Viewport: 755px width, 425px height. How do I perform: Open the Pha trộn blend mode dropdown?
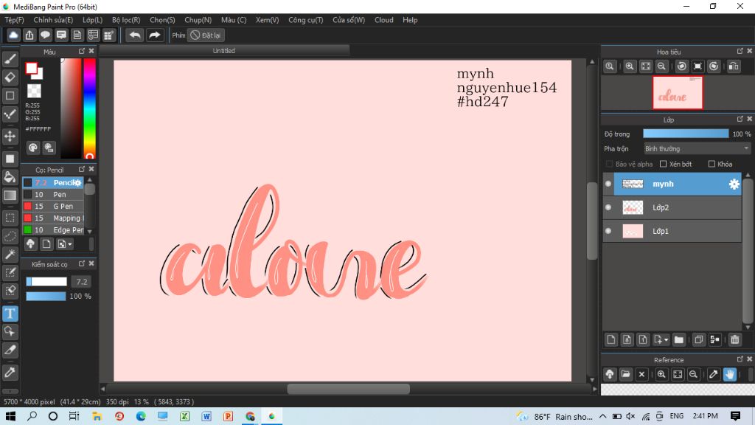point(697,149)
